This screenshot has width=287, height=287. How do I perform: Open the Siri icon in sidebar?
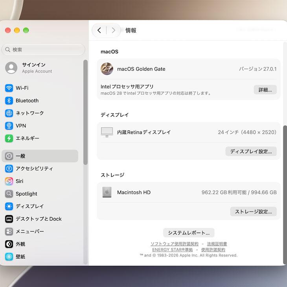tap(9, 181)
